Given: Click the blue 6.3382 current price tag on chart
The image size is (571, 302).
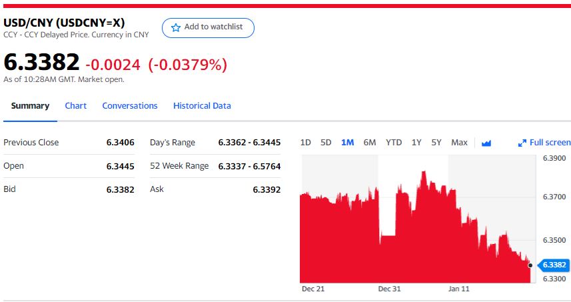Looking at the screenshot, I should click(x=554, y=265).
